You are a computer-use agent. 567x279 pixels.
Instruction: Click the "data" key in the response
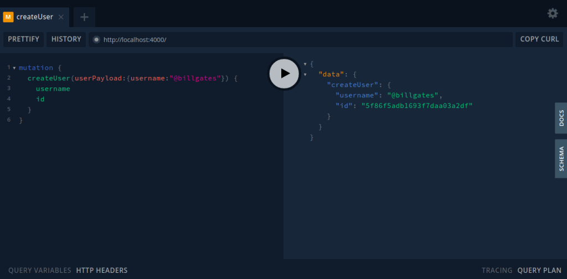click(331, 74)
